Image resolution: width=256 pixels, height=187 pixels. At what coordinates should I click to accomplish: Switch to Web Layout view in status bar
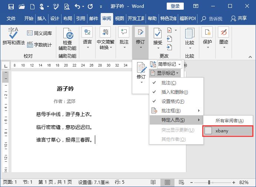(182, 182)
